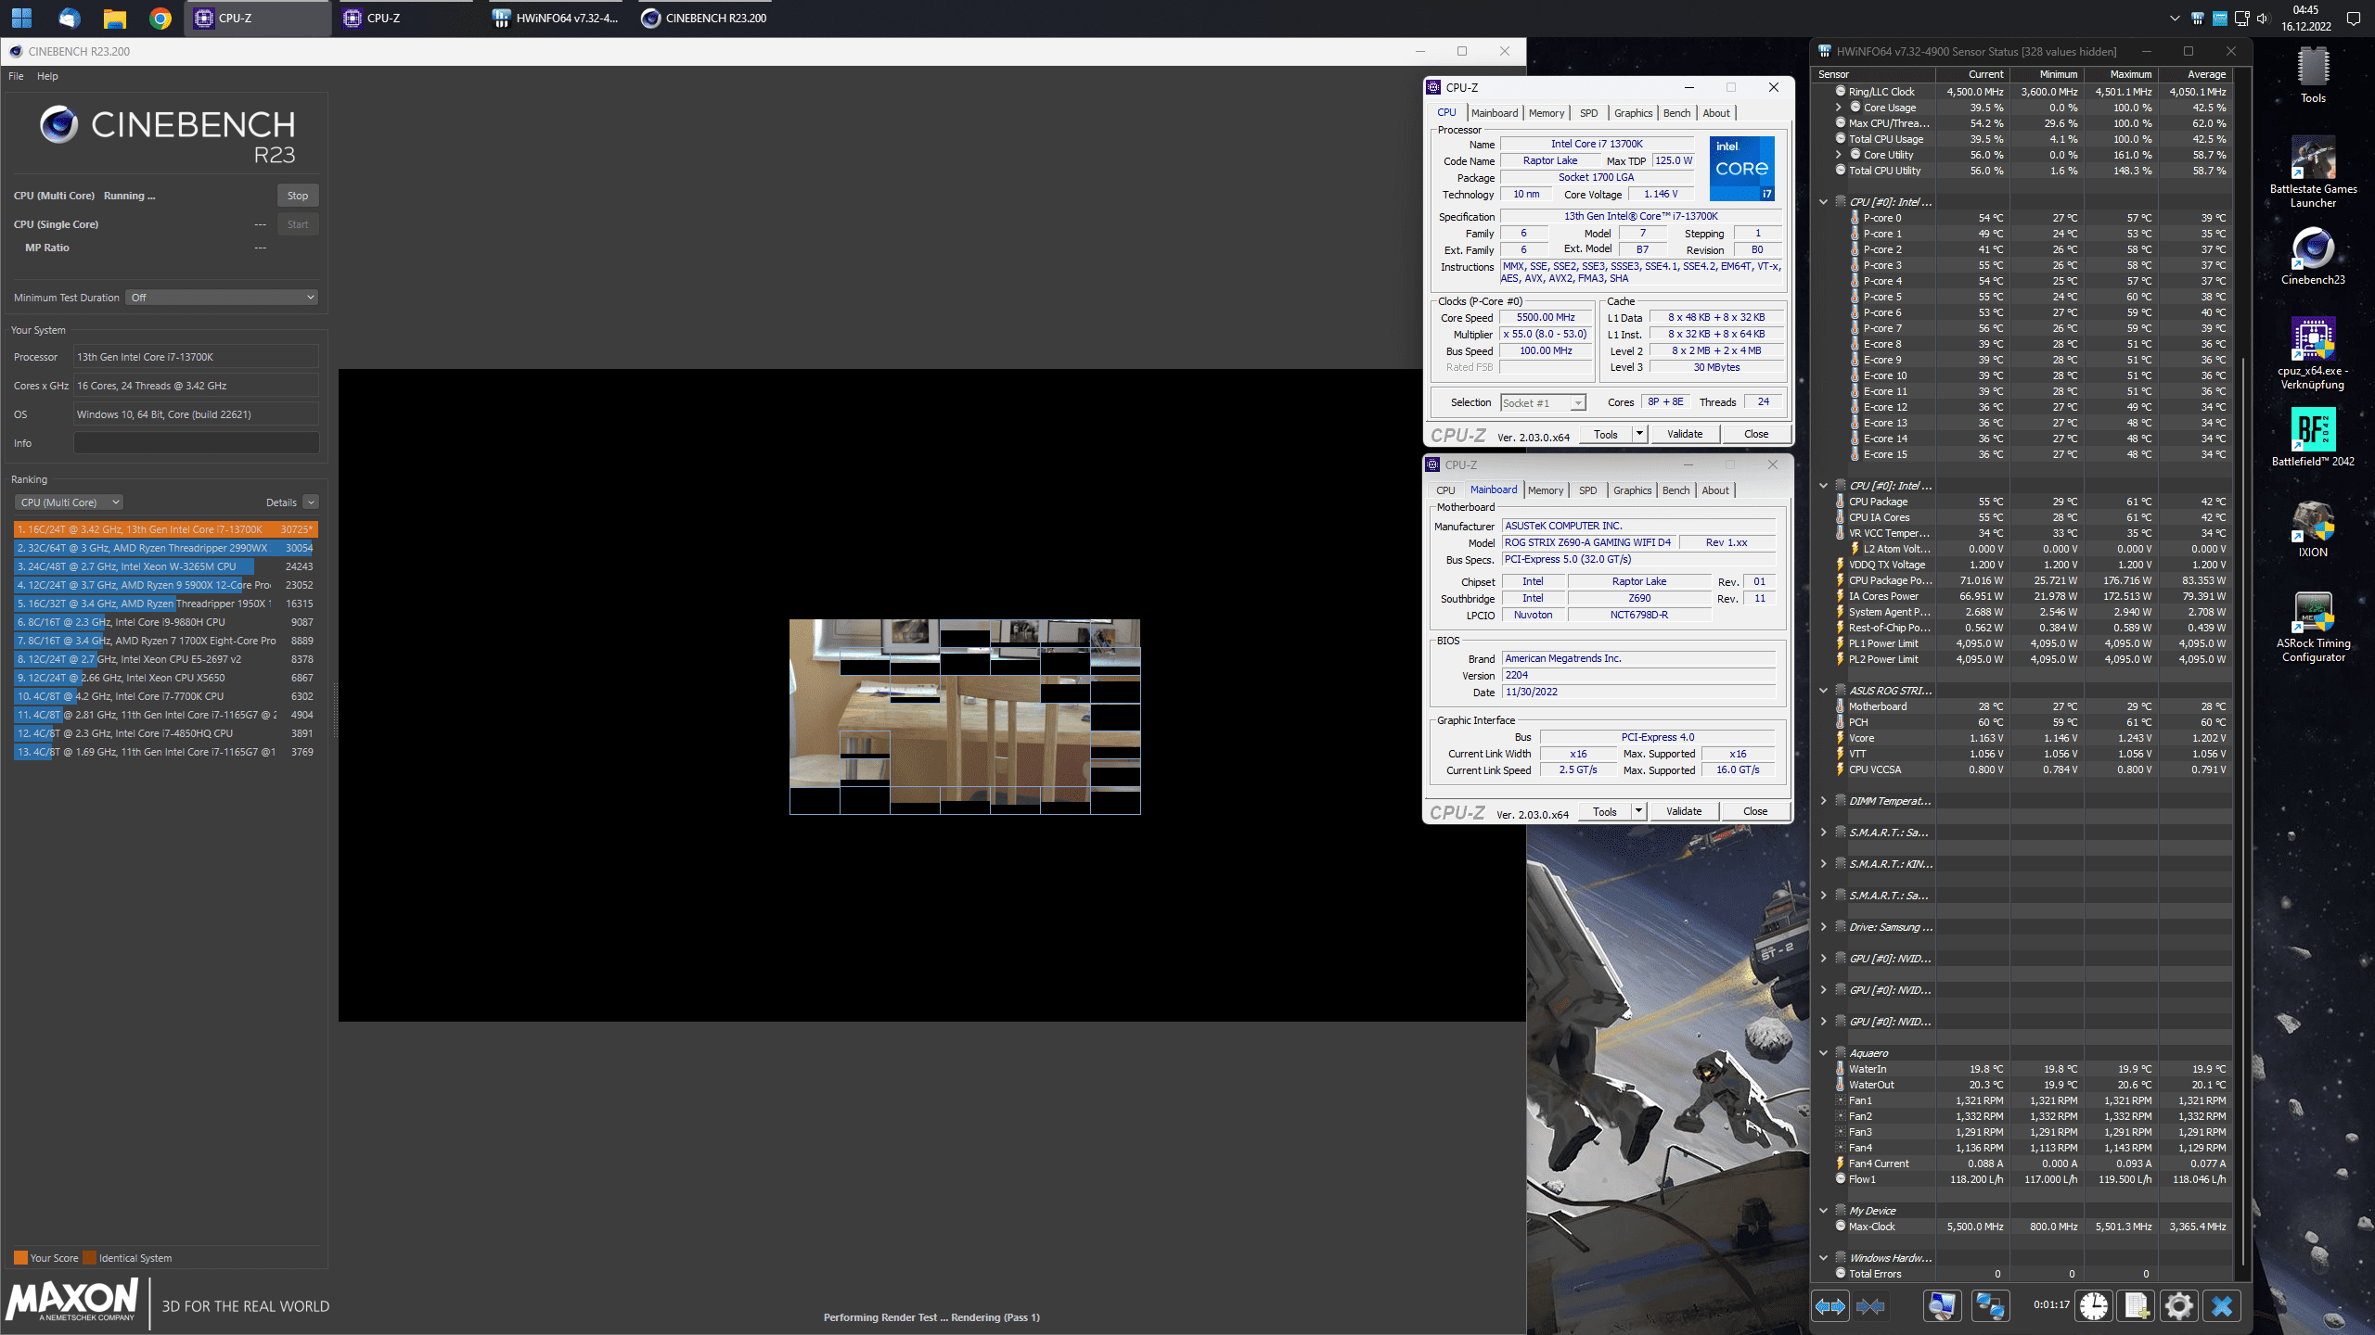
Task: Switch to CINEBENCH R23.200 taskbar button
Action: pyautogui.click(x=706, y=18)
